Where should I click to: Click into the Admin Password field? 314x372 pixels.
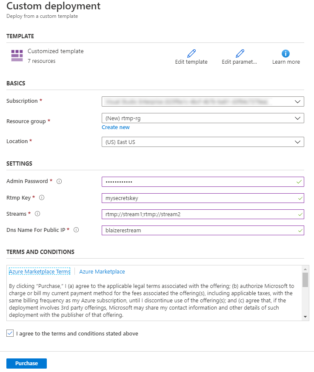pos(203,182)
